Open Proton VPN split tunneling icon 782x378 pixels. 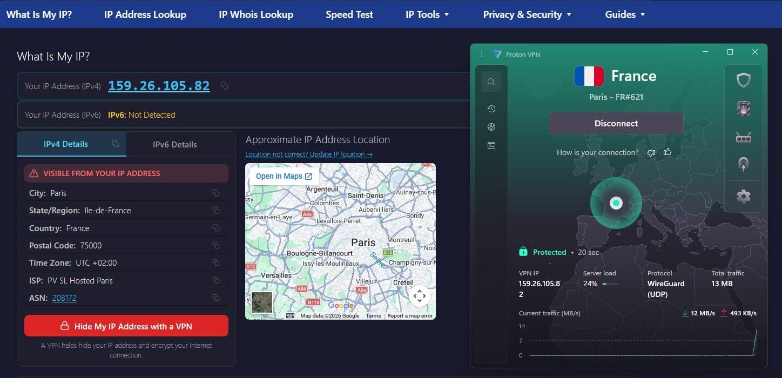(x=744, y=165)
